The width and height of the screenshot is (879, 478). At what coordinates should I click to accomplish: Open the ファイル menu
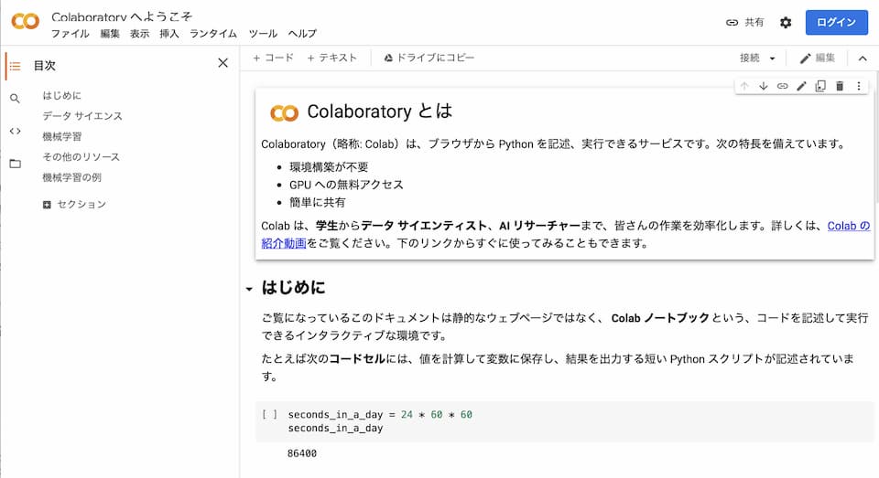tap(71, 34)
